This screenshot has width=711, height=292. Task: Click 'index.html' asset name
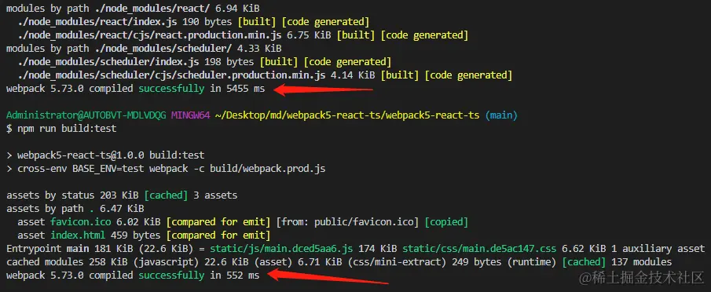click(x=78, y=235)
